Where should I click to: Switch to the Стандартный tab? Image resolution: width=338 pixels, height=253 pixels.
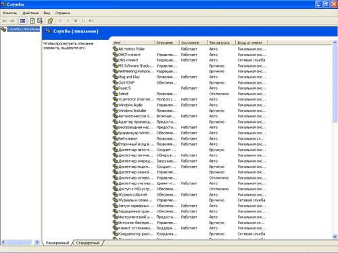coord(88,243)
